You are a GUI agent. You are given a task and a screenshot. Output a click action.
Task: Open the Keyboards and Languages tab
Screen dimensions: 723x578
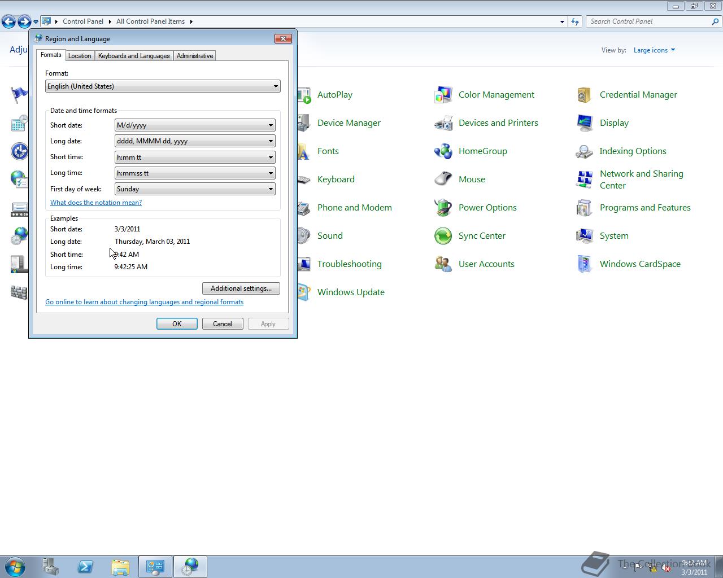pyautogui.click(x=134, y=56)
